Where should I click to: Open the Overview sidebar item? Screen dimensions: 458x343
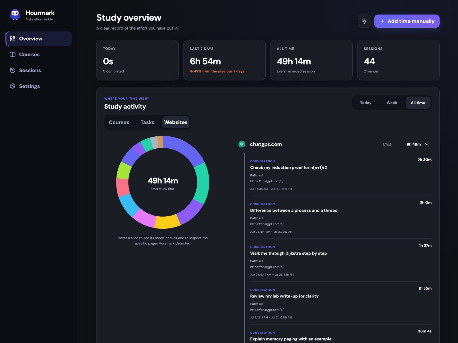coord(39,39)
